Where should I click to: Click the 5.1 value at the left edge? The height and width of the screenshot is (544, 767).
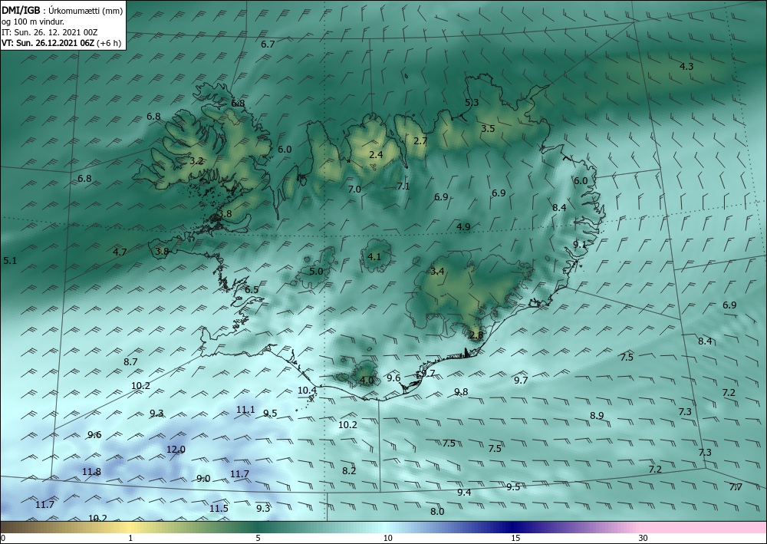tap(10, 261)
